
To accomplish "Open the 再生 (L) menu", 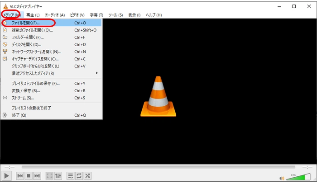I will coord(33,15).
